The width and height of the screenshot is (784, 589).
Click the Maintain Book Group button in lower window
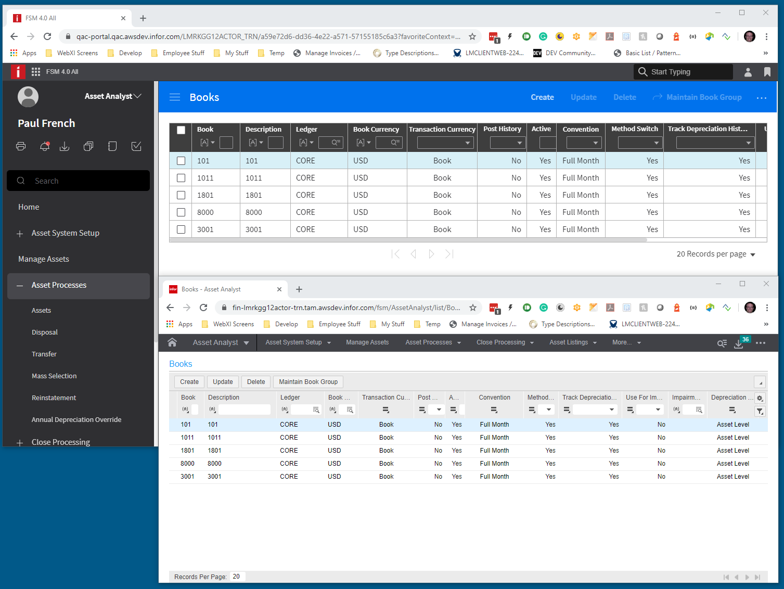tap(308, 382)
